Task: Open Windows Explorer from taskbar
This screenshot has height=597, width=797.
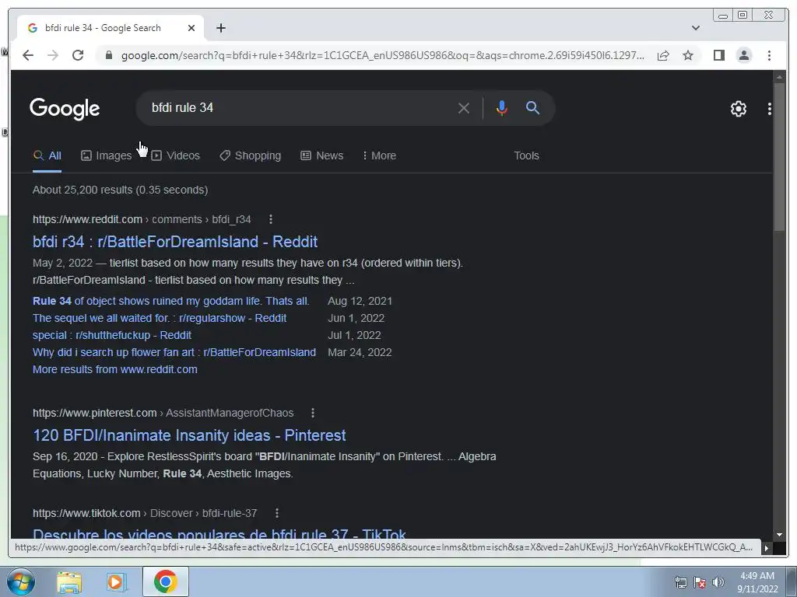Action: [x=69, y=581]
